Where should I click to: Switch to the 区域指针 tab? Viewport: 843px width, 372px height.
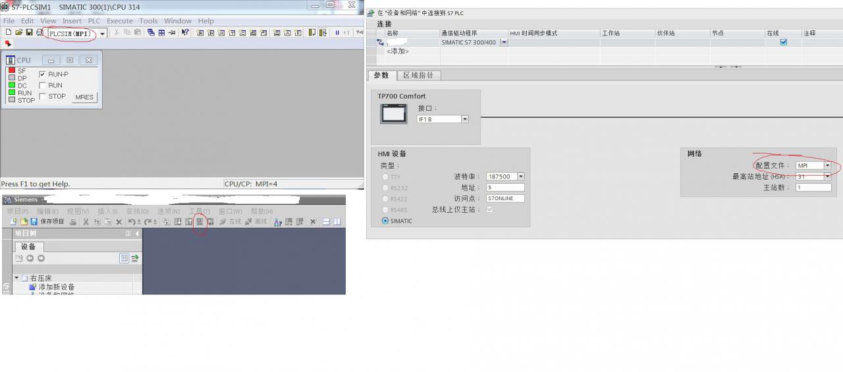419,76
